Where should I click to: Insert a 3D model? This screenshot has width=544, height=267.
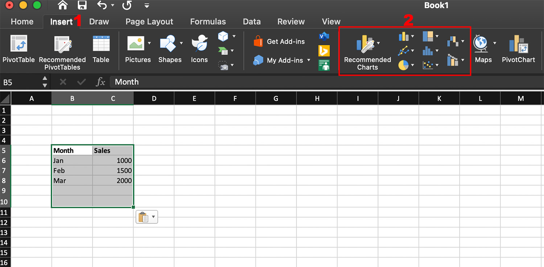click(223, 36)
